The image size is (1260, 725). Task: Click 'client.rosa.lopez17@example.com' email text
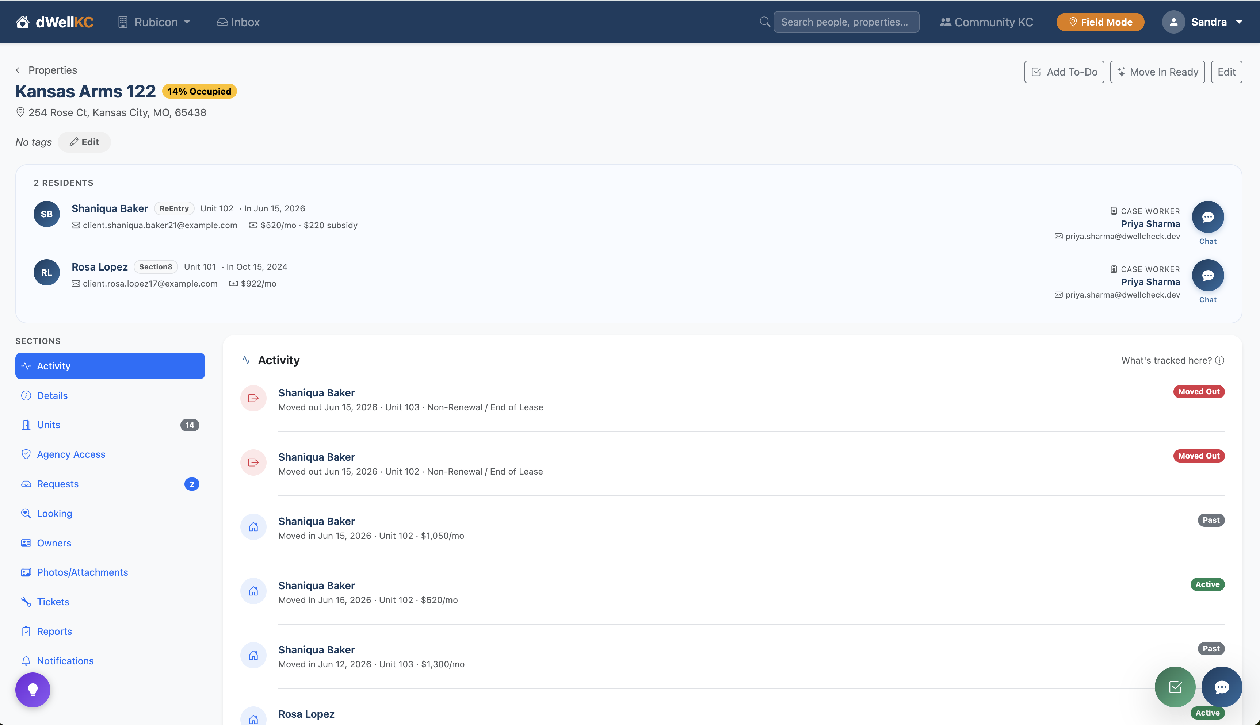pyautogui.click(x=150, y=283)
